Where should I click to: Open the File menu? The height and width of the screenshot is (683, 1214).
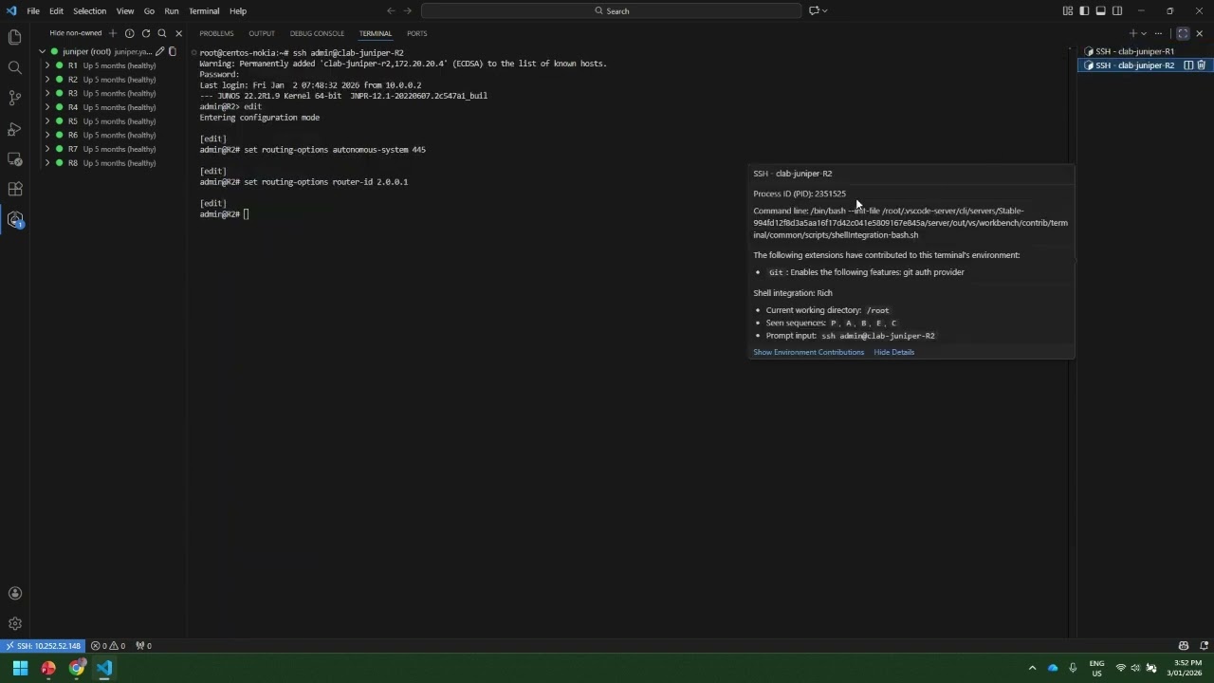tap(33, 10)
